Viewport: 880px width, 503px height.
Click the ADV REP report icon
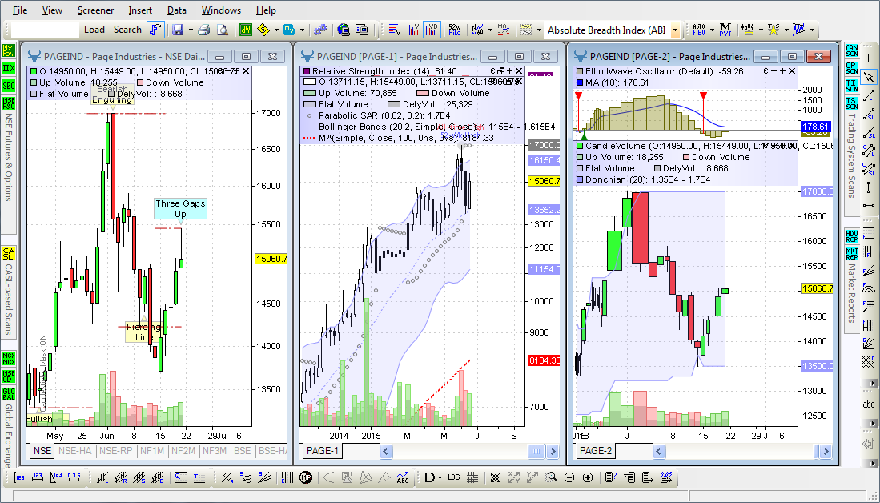[851, 236]
